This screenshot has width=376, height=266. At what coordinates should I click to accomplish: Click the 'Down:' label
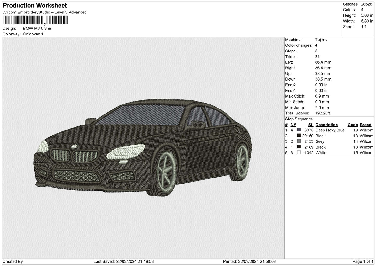(x=291, y=79)
